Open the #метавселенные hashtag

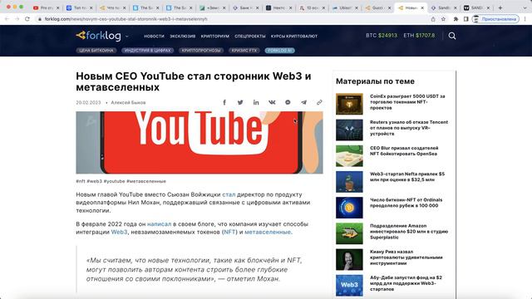tap(146, 181)
